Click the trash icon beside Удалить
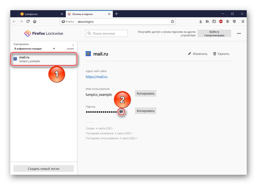The image size is (257, 185). (215, 54)
